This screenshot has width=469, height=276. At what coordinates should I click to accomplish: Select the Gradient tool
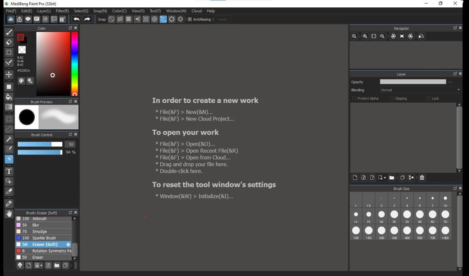(9, 107)
